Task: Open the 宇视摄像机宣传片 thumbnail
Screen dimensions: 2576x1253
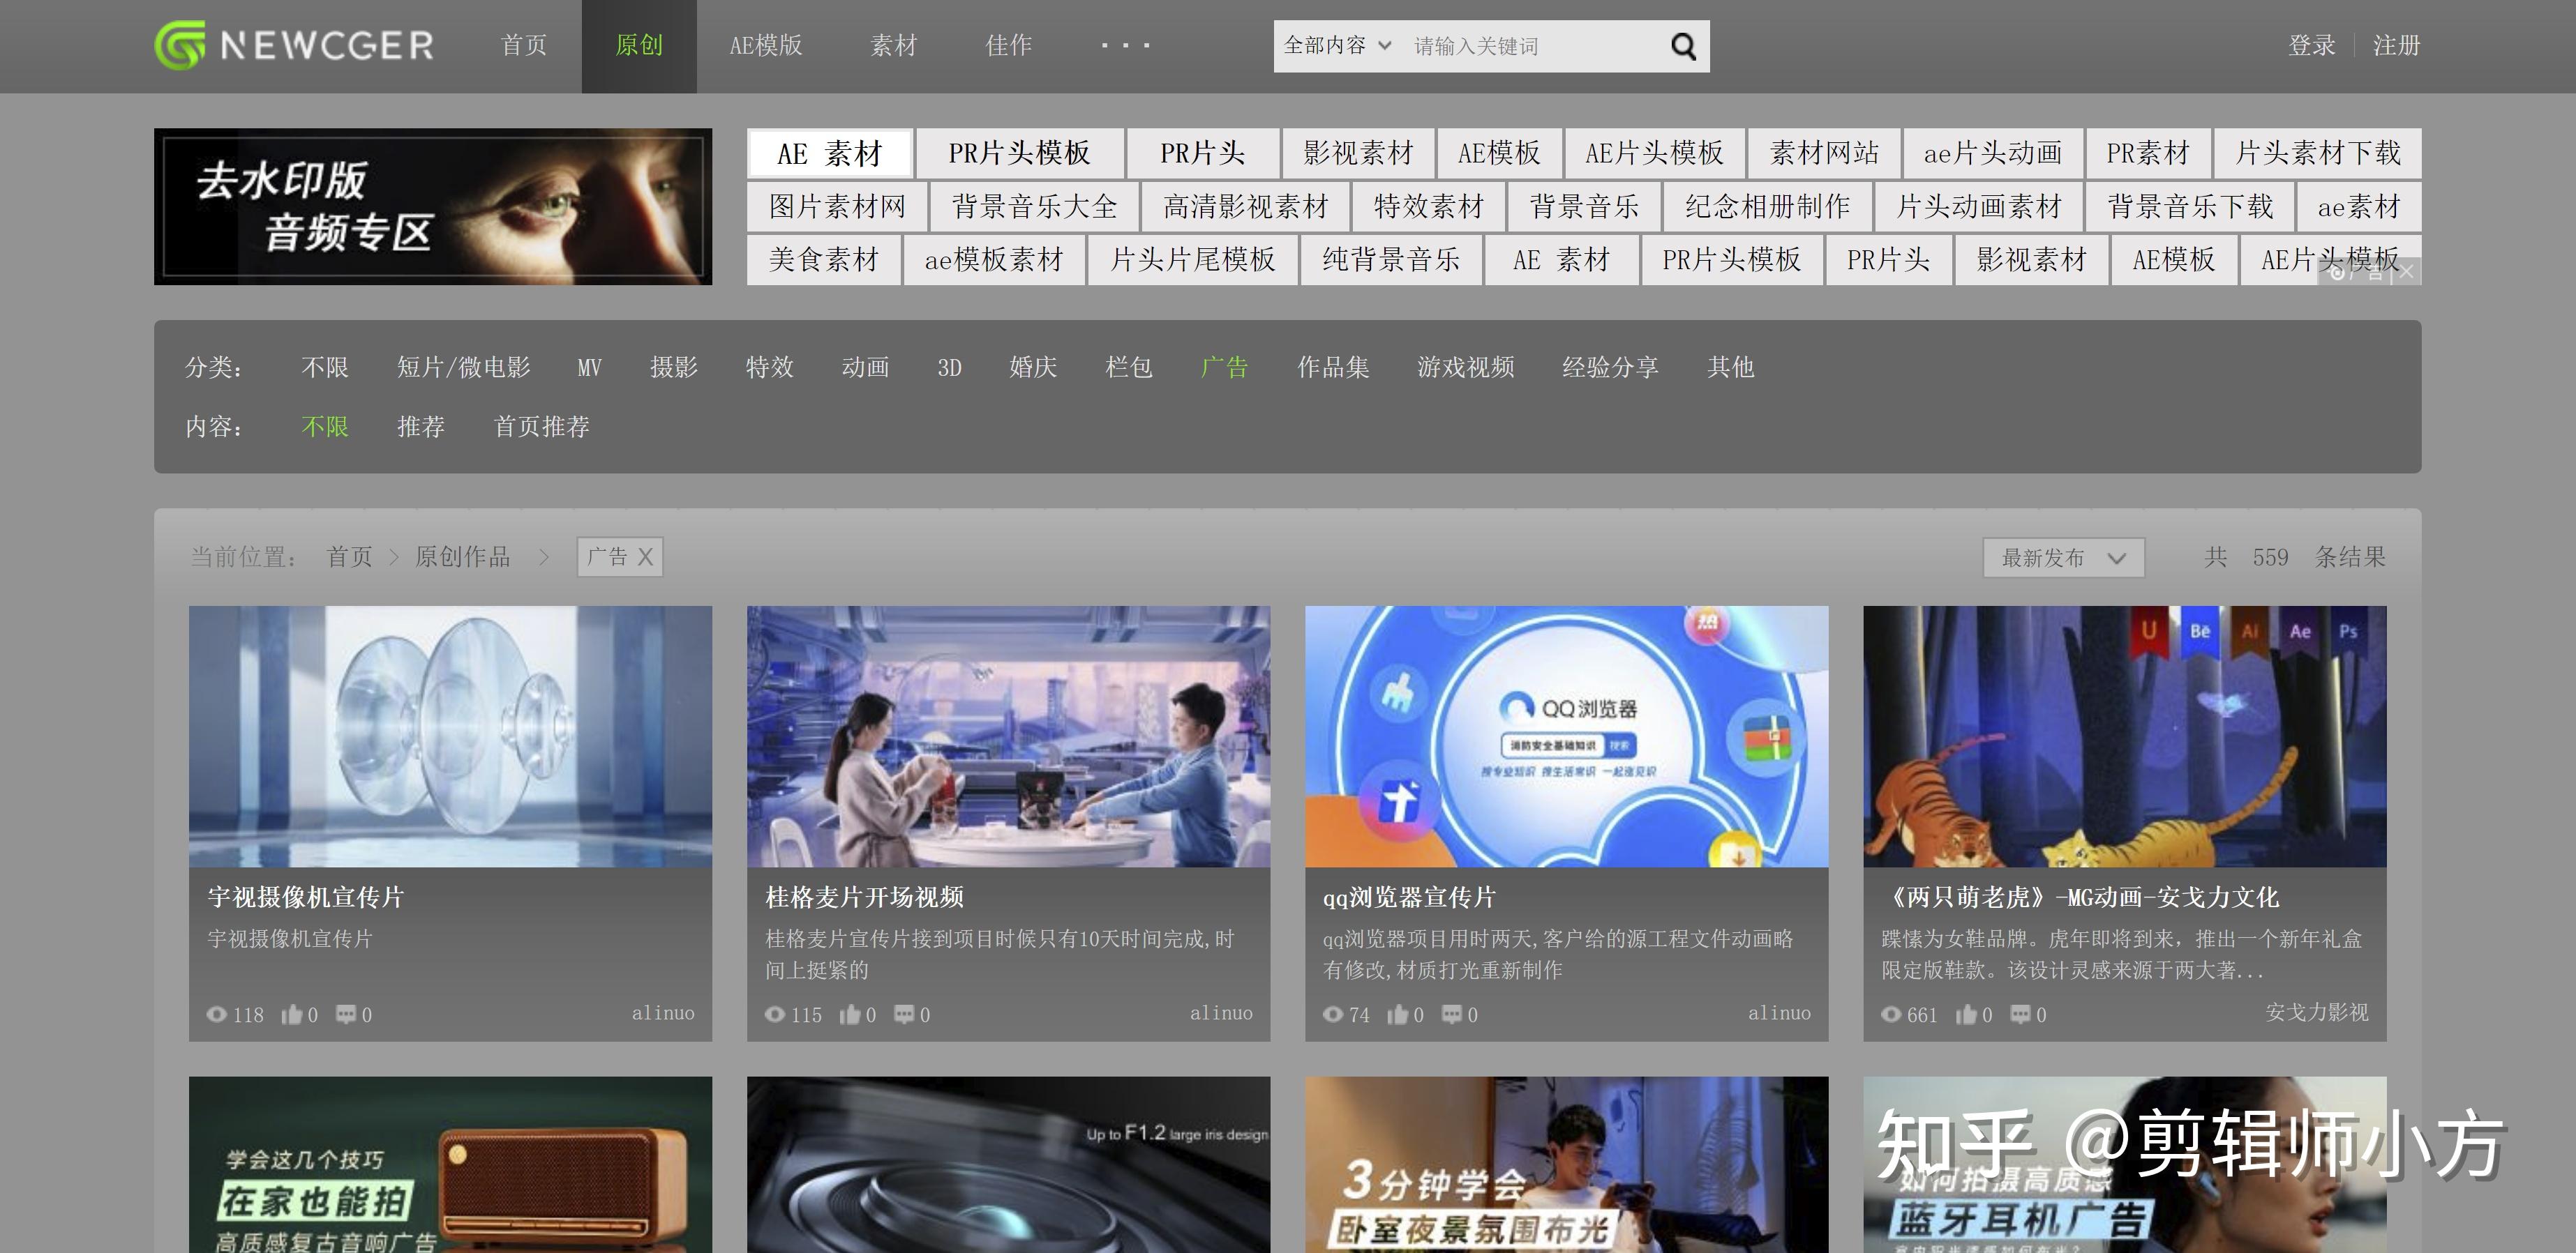Action: tap(451, 736)
